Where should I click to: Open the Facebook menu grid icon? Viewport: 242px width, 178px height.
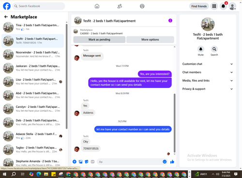point(214,6)
